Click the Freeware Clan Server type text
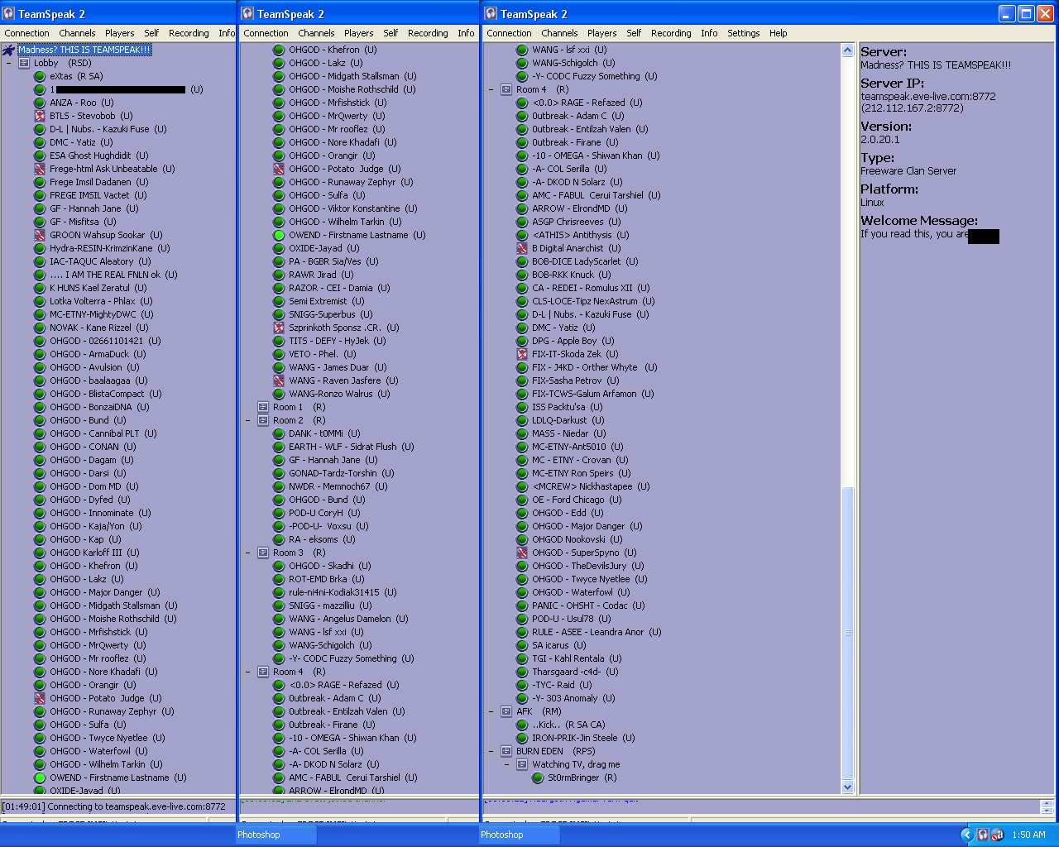The height and width of the screenshot is (847, 1059). (908, 170)
